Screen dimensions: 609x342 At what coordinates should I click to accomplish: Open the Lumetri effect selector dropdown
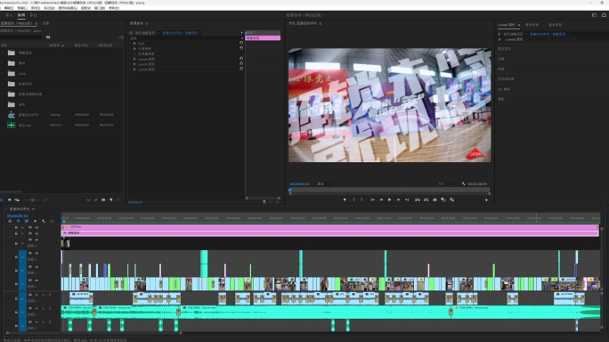tap(541, 39)
